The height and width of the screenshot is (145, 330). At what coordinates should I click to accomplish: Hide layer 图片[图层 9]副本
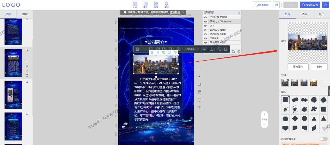pos(205,34)
